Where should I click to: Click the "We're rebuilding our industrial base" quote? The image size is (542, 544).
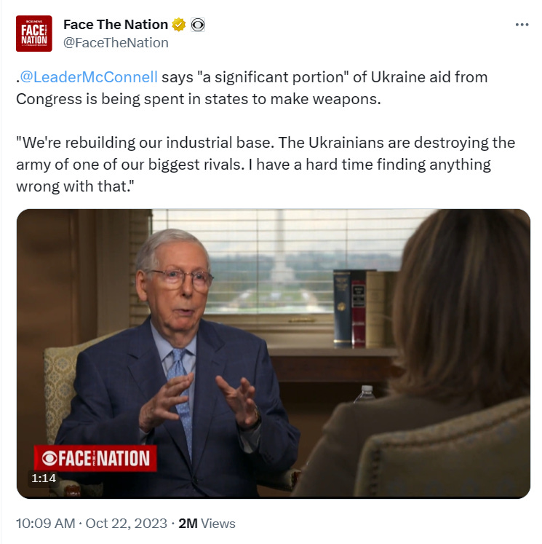[x=266, y=165]
